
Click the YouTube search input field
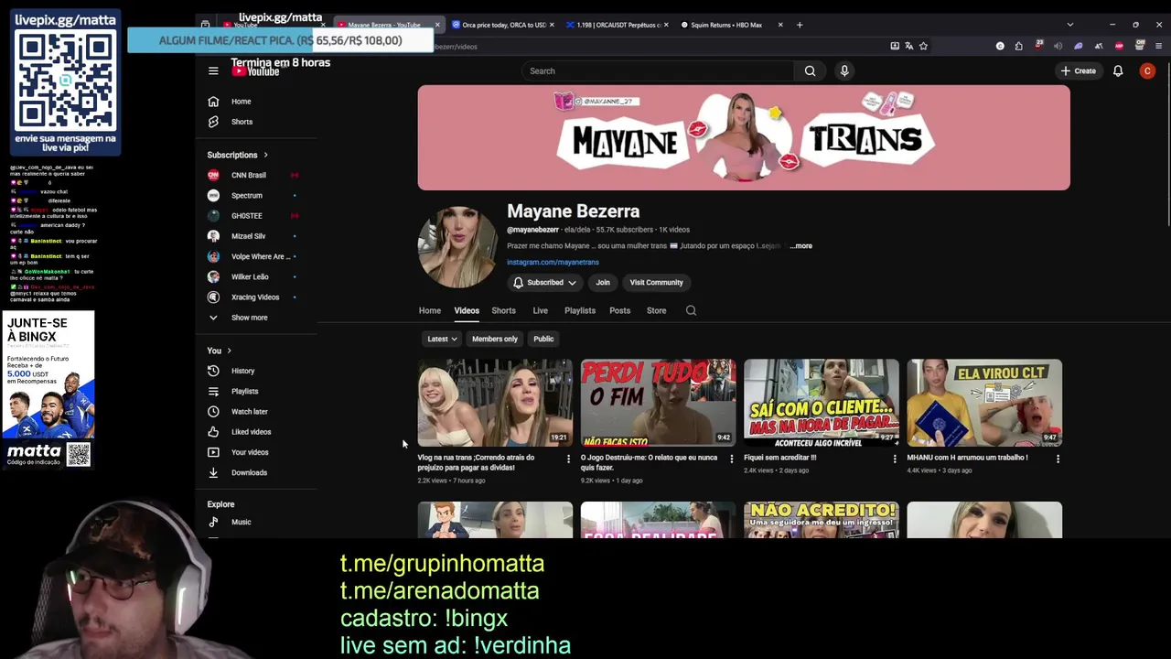pyautogui.click(x=659, y=70)
